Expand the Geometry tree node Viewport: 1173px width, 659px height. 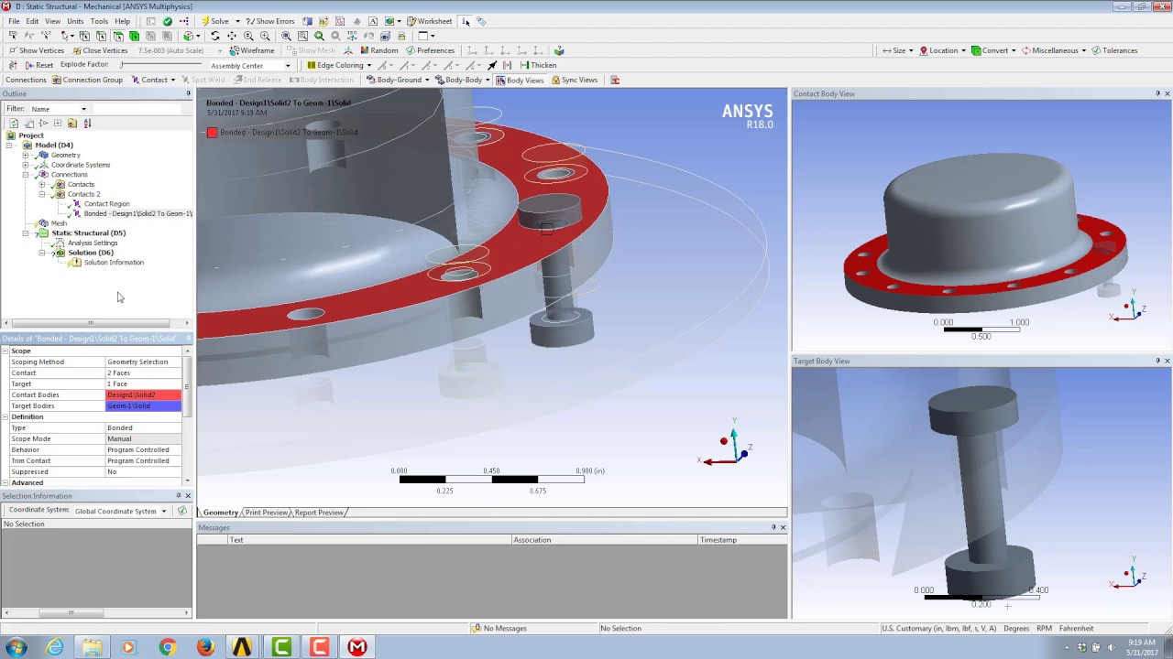pos(26,155)
